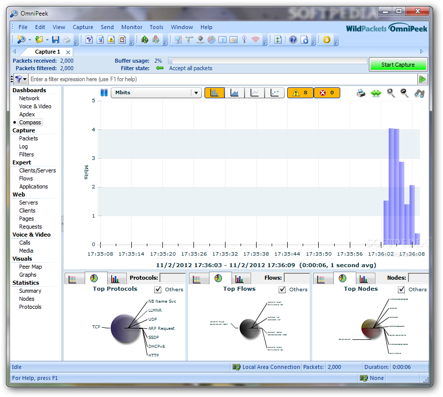Click the sigma summary statistics toolbar icon
This screenshot has height=397, width=443.
pos(223,40)
